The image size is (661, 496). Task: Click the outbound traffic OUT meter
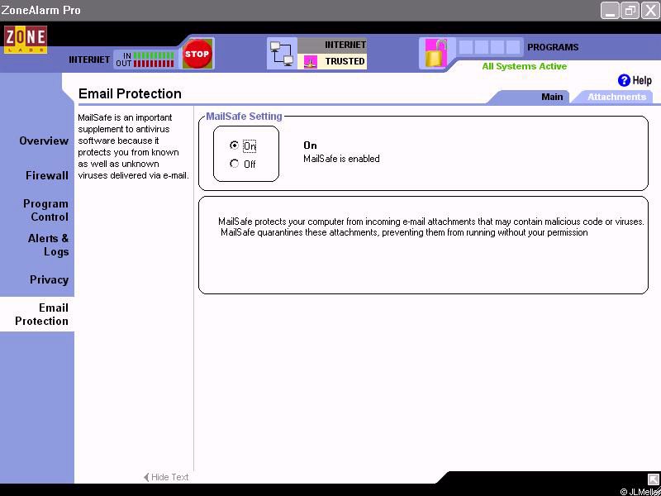point(154,64)
